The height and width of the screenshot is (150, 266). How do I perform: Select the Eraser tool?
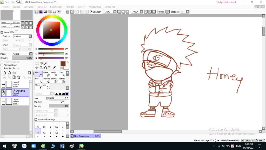tap(46, 74)
